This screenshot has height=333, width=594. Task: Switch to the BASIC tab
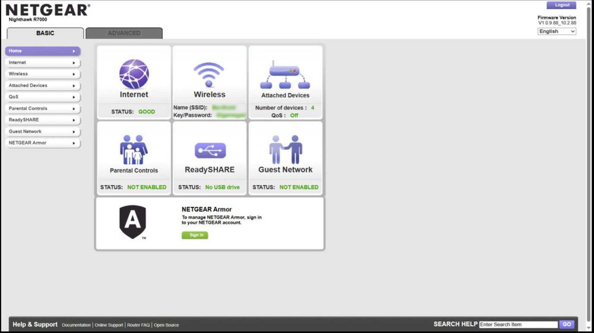point(45,33)
